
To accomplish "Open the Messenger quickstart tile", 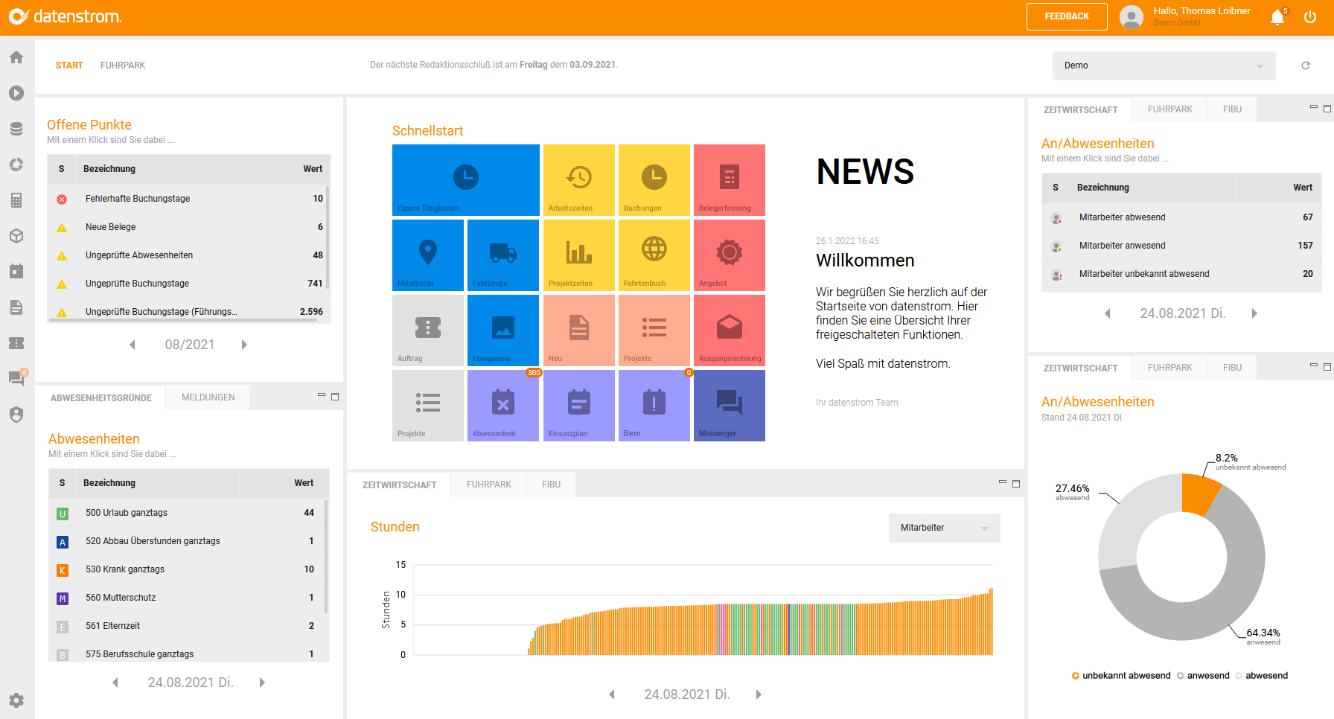I will point(729,405).
